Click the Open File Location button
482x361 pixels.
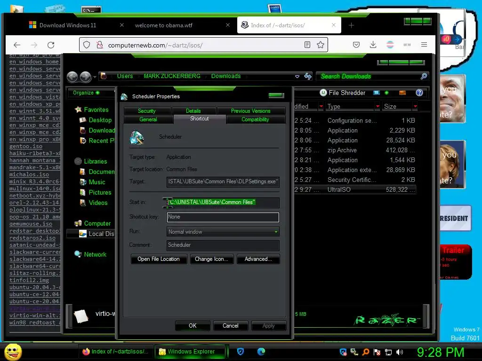tap(159, 259)
